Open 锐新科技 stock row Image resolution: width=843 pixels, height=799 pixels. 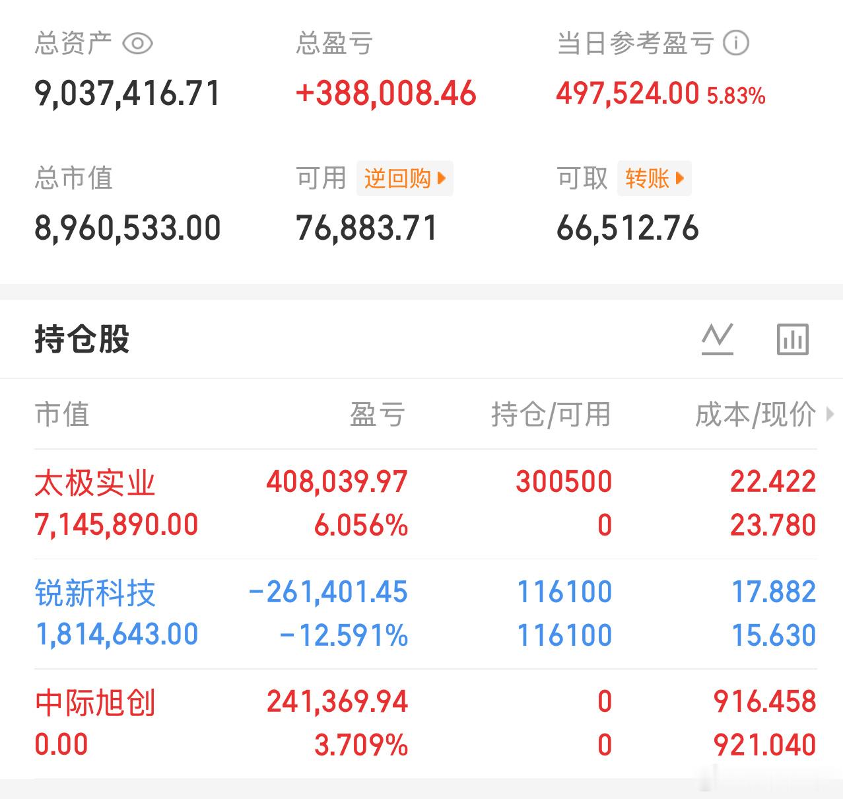click(425, 613)
